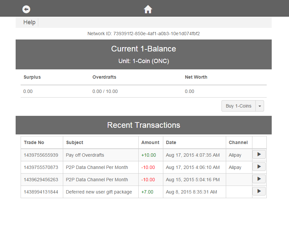Viewport: 289px width, 234px height.
Task: Open details arrow for gift package transaction
Action: (x=259, y=191)
